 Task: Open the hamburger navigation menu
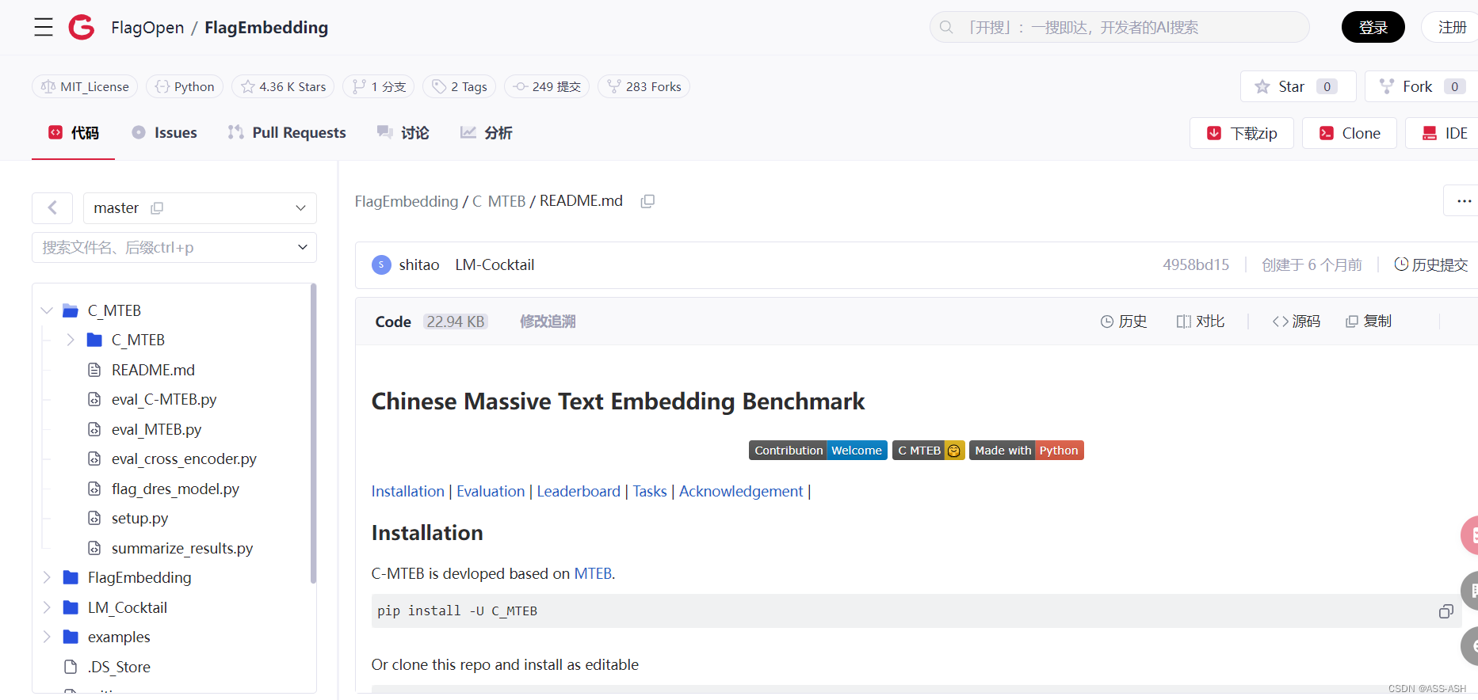[x=44, y=28]
